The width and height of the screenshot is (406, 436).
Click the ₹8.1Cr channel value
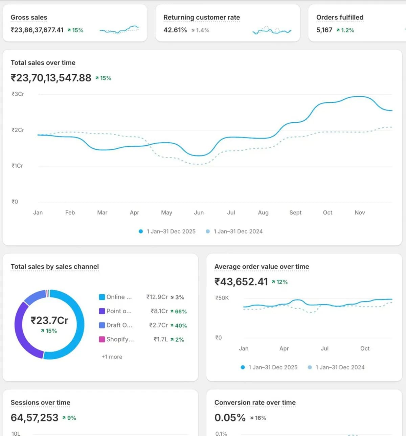pyautogui.click(x=159, y=311)
